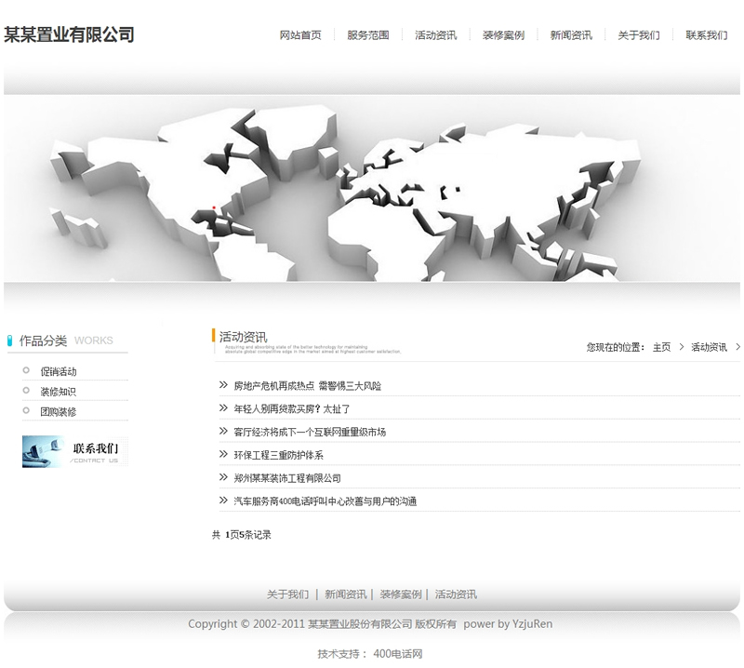Image resolution: width=744 pixels, height=668 pixels.
Task: Click the bullet icon beside 装修知识
Action: click(x=26, y=392)
